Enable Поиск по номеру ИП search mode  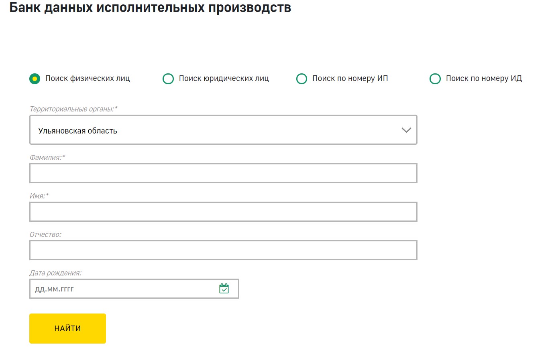tap(301, 79)
